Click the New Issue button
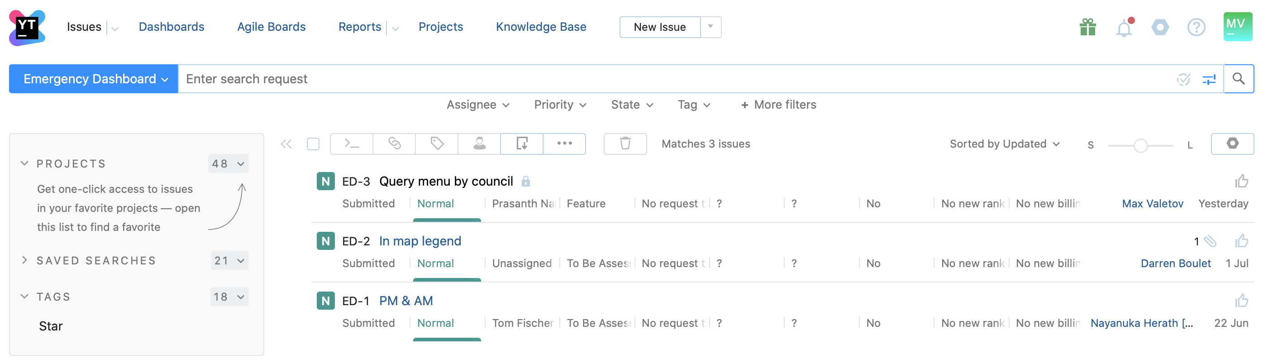The width and height of the screenshot is (1268, 364). pos(660,27)
